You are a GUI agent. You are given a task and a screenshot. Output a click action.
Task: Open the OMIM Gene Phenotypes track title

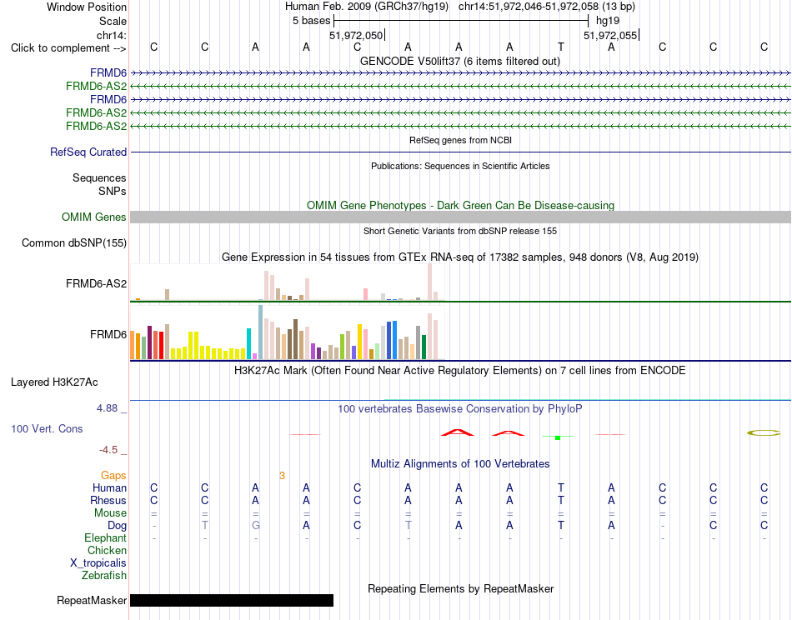pos(460,205)
